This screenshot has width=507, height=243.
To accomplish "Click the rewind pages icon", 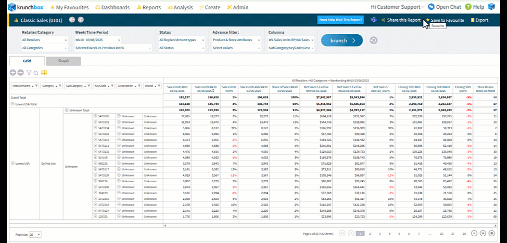I will coord(342,233).
